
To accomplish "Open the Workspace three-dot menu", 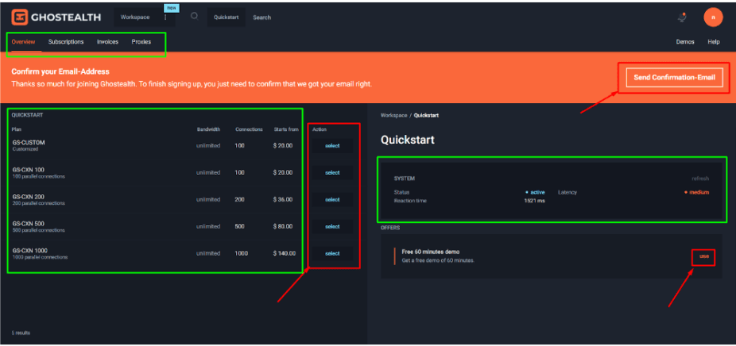I will 165,17.
